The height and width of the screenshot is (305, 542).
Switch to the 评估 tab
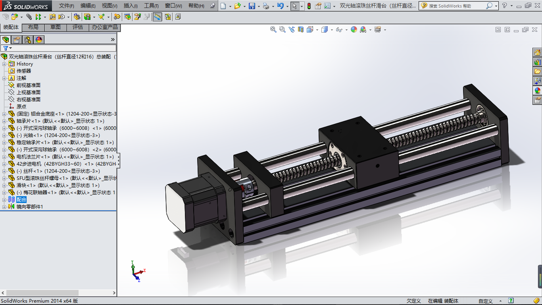tap(78, 27)
